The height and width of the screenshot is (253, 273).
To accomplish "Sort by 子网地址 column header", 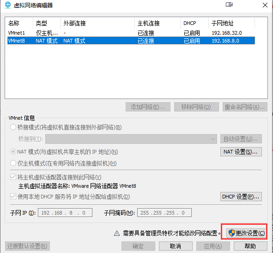I will (x=231, y=23).
